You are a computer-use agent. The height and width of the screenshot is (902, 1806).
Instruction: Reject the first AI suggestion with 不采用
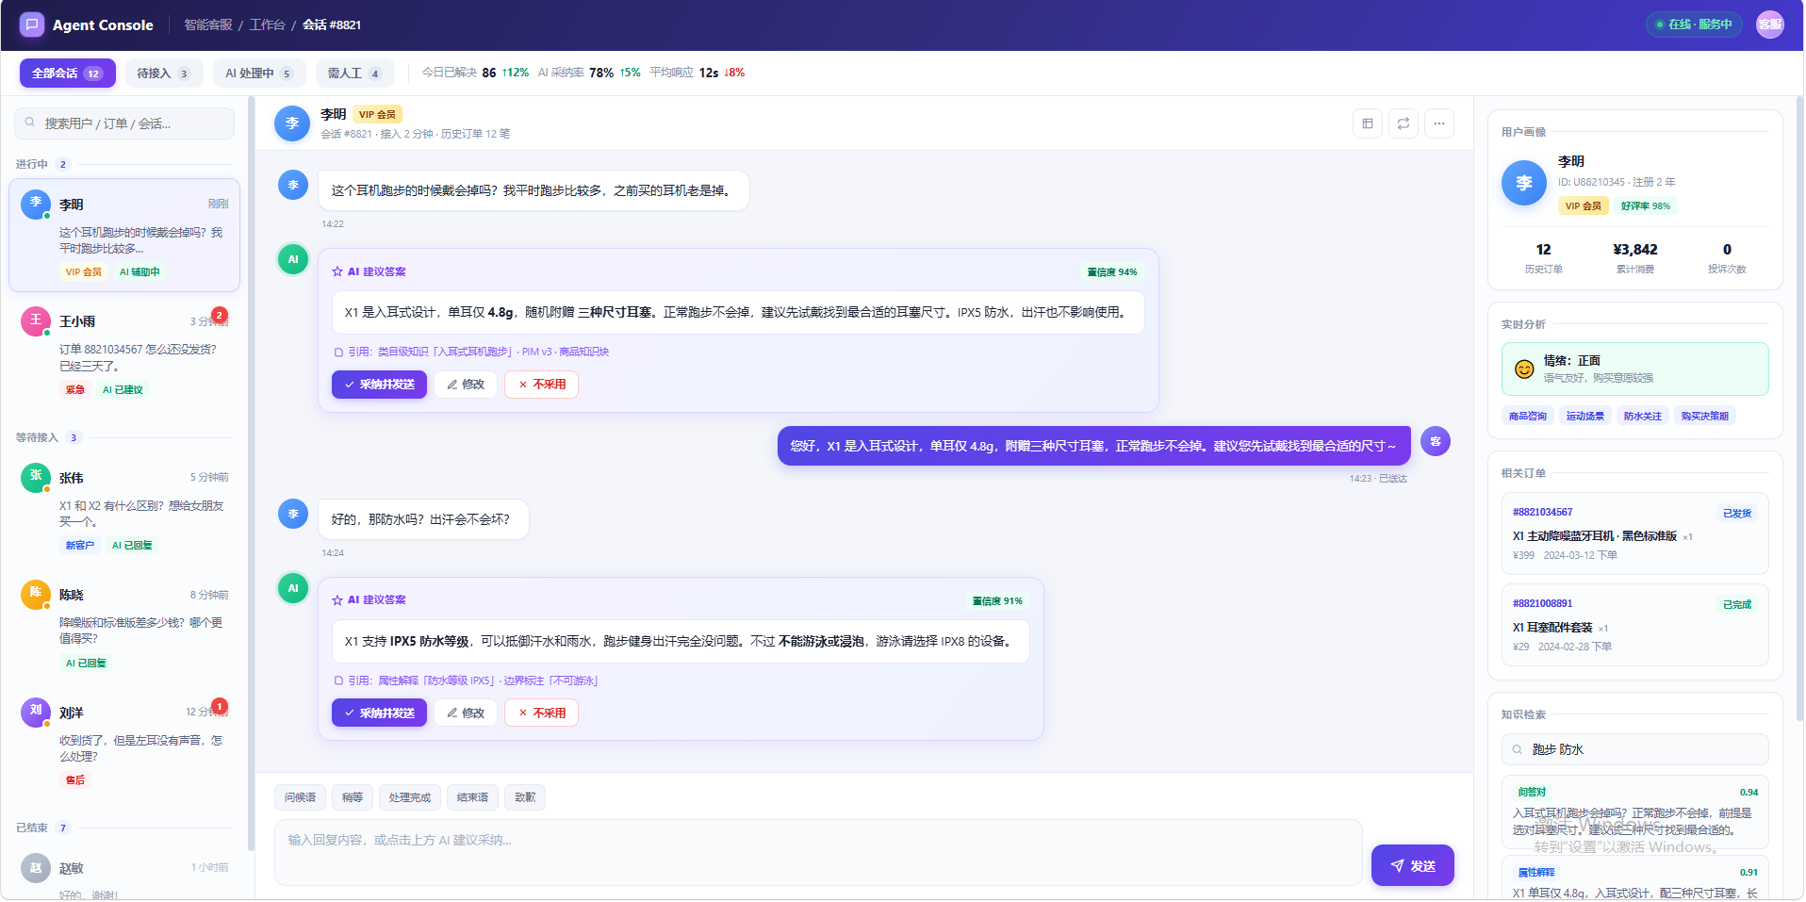[542, 385]
